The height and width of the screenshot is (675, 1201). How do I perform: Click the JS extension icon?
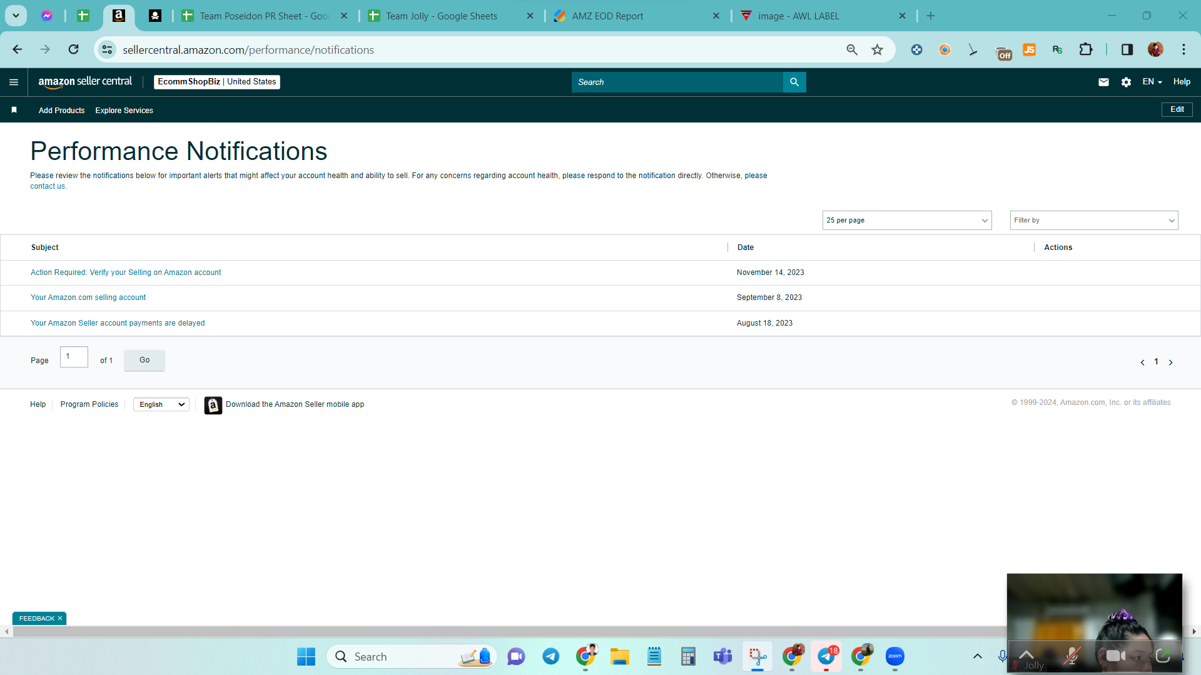(x=1029, y=49)
